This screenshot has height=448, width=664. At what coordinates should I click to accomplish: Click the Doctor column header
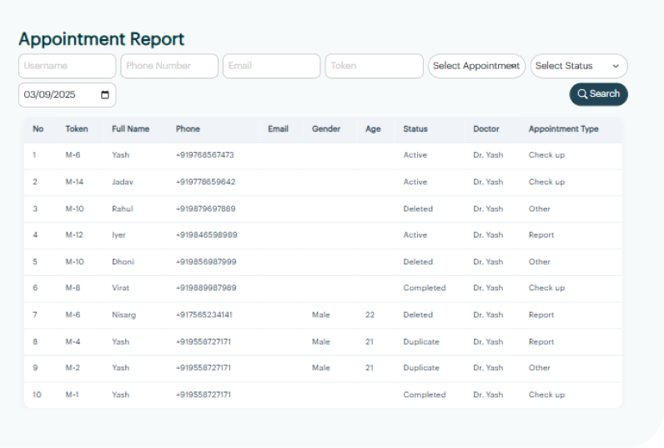pos(486,129)
